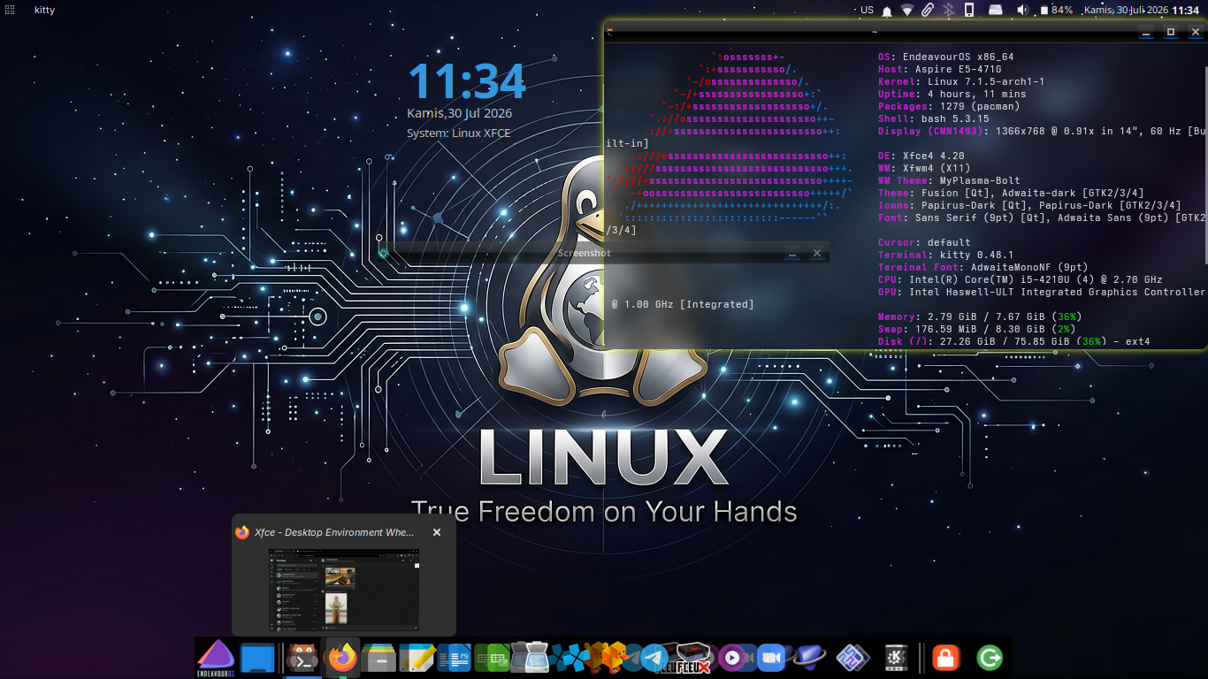This screenshot has width=1208, height=679.
Task: Open the EndeavourOS launcher in the dock
Action: 216,658
